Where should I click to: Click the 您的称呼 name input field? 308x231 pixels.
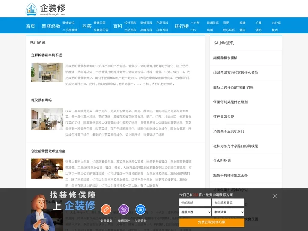[x=195, y=203]
